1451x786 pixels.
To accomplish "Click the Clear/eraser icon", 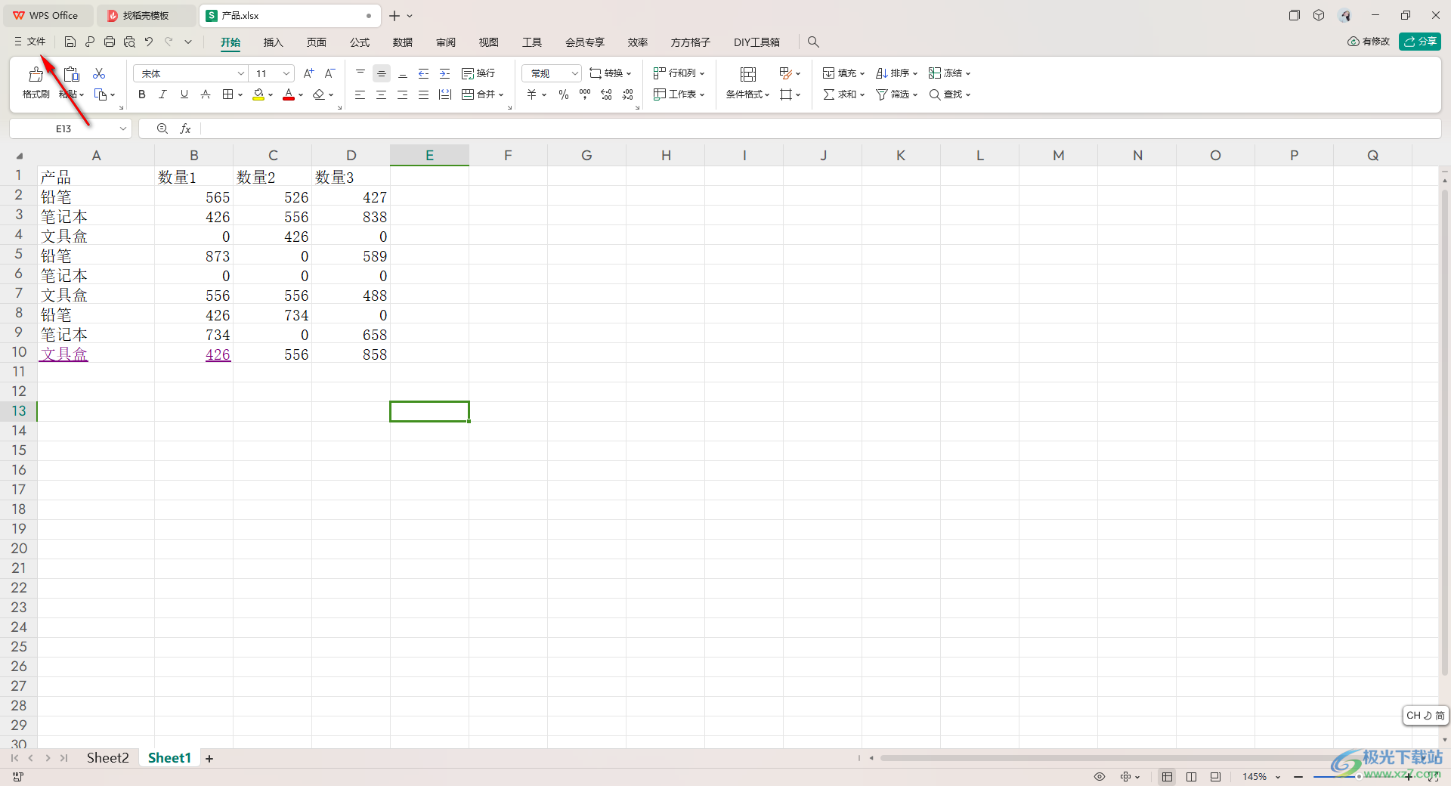I will [x=319, y=94].
